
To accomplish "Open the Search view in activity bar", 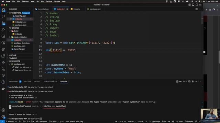I will pos(3,16).
